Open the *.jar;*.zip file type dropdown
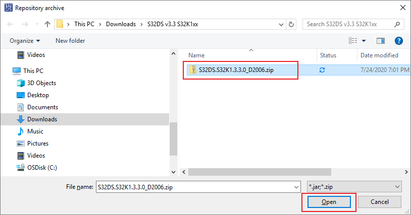The width and height of the screenshot is (411, 215). [354, 187]
